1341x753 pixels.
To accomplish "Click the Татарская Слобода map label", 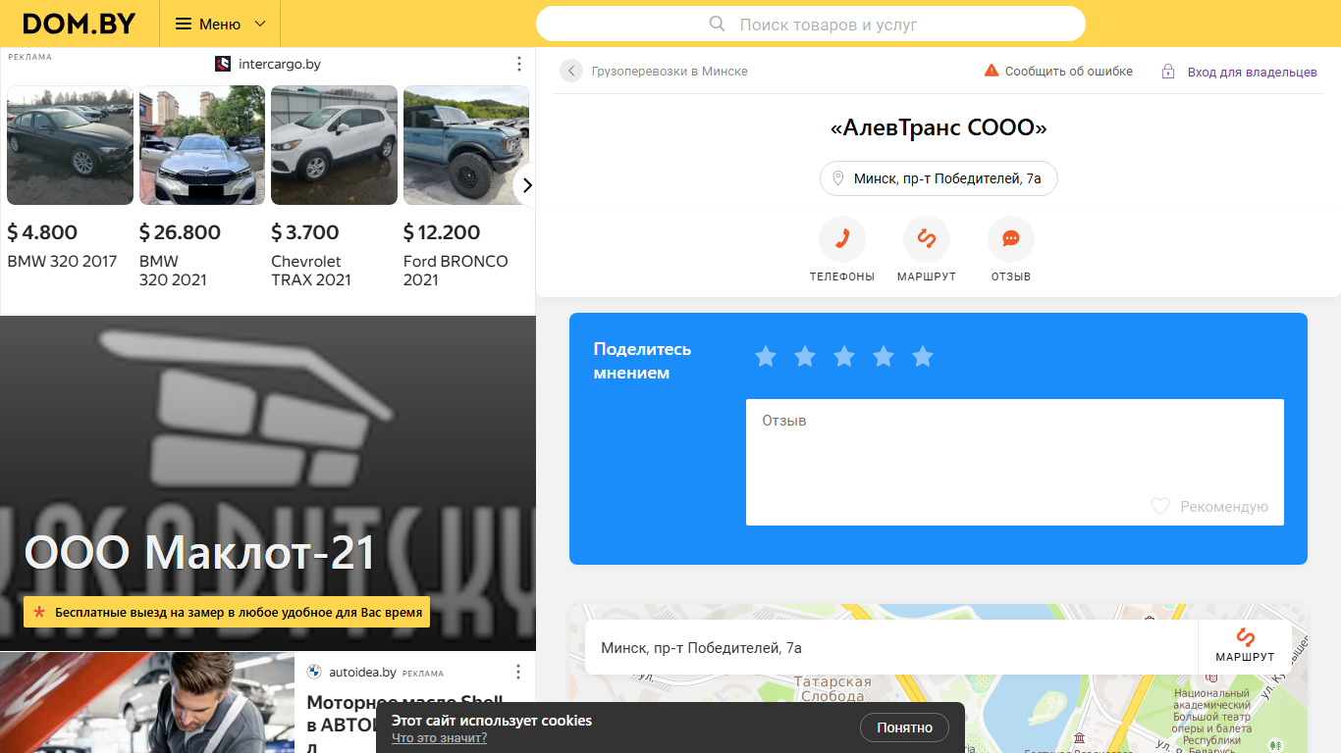I will (832, 689).
